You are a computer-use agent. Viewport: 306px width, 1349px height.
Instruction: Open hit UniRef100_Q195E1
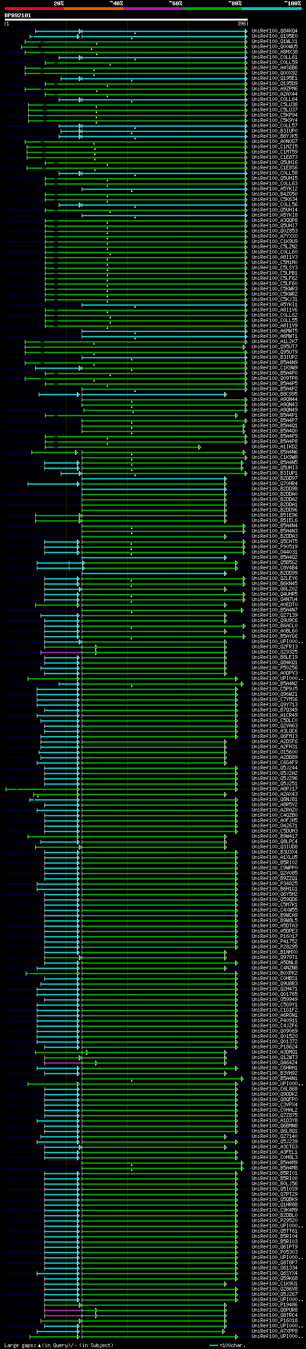(274, 78)
